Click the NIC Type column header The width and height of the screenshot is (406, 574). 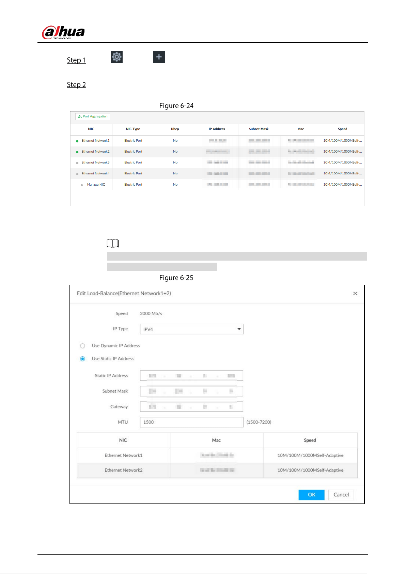point(133,129)
